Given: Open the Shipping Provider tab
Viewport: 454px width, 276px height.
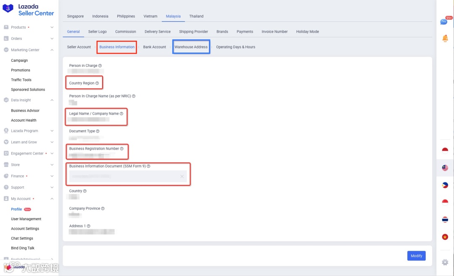Looking at the screenshot, I should pyautogui.click(x=193, y=32).
